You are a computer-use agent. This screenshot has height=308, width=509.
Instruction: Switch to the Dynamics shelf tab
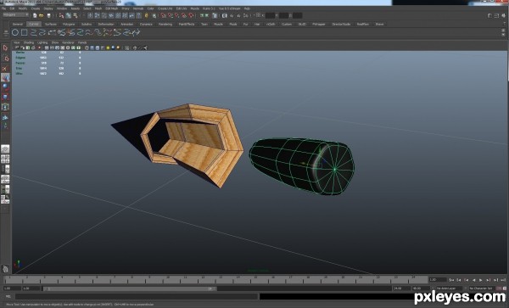click(x=146, y=24)
